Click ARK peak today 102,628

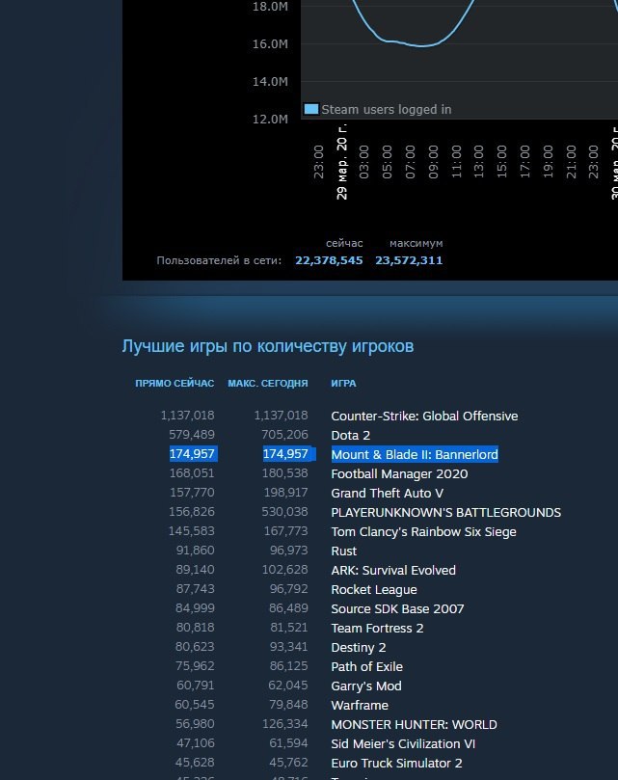click(285, 570)
